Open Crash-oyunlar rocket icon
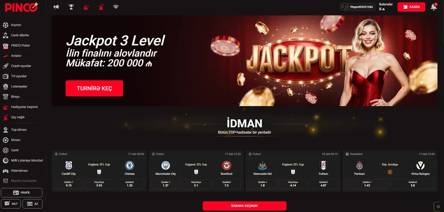This screenshot has width=444, height=212. [5, 66]
